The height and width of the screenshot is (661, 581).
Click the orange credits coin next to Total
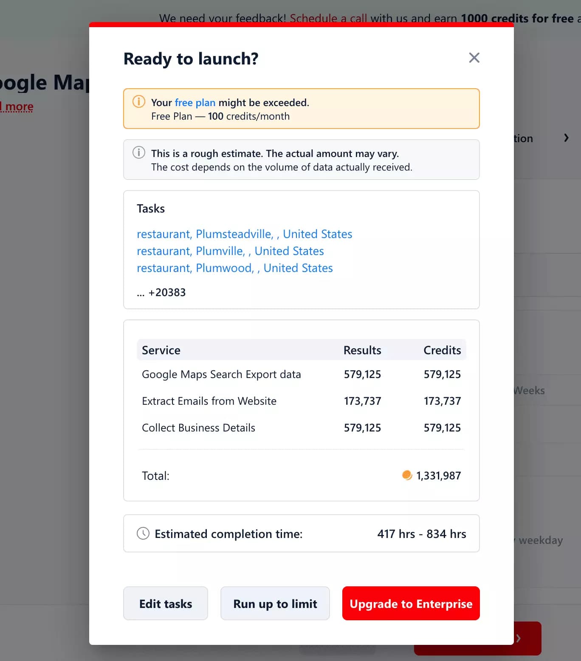[x=406, y=475]
